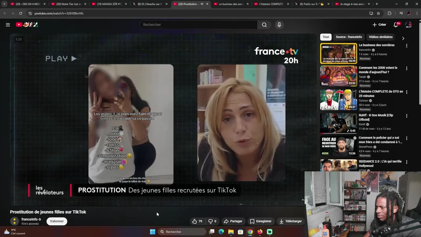
Task: Open Comment les 2008 voient thumbnail
Action: (338, 76)
